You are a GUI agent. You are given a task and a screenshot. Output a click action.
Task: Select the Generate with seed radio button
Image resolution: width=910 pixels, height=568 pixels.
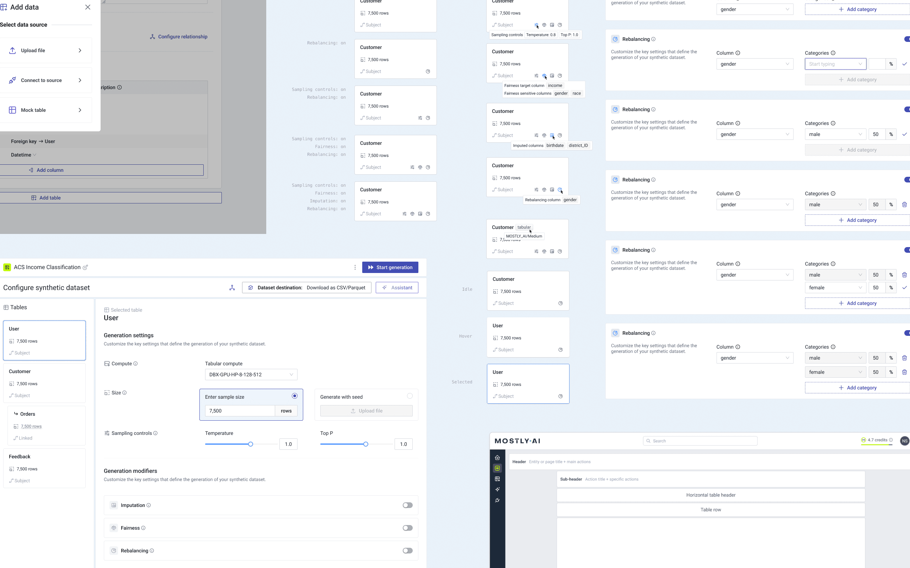(x=409, y=396)
